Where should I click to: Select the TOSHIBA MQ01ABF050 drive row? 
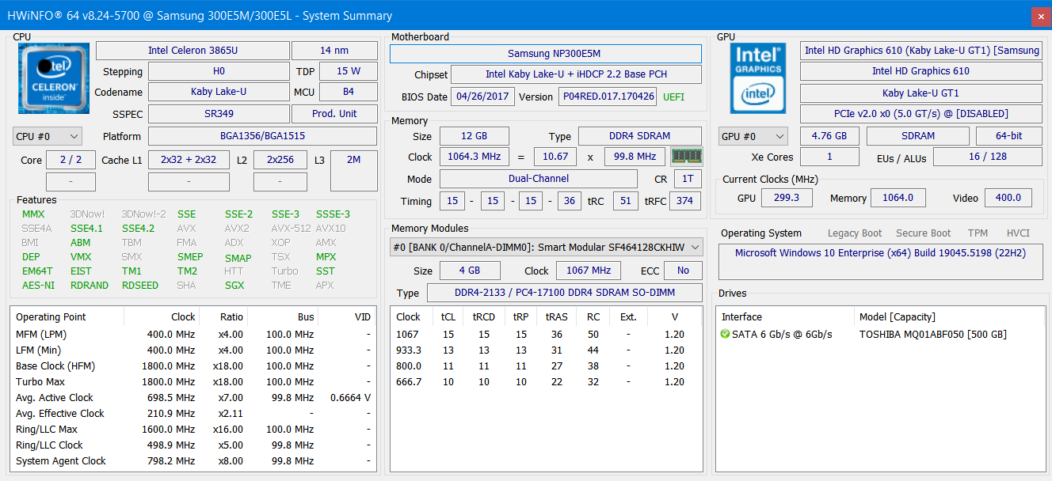pos(932,335)
